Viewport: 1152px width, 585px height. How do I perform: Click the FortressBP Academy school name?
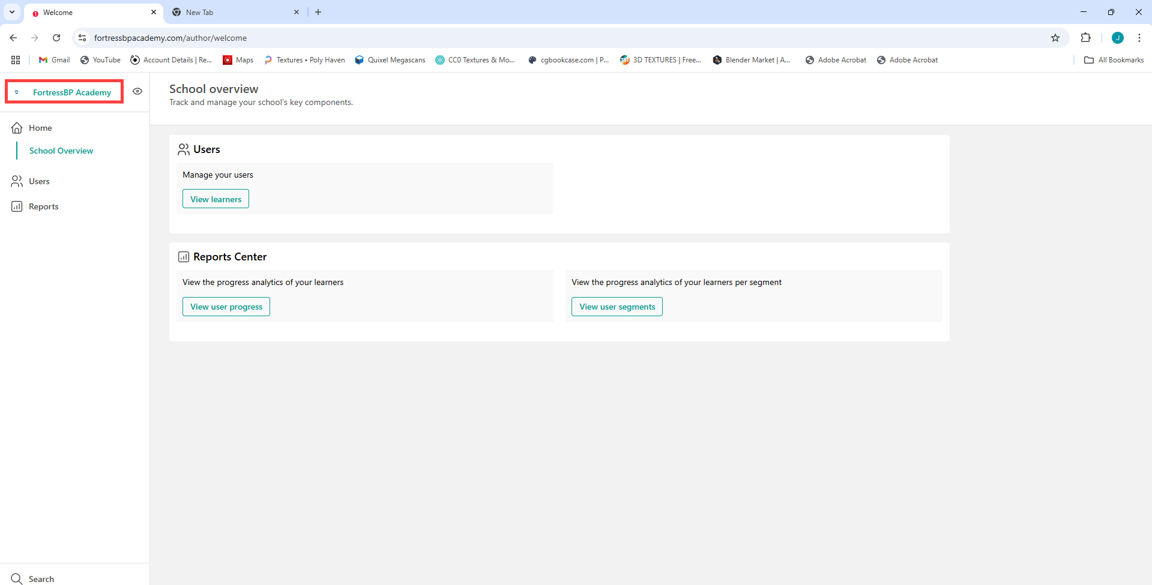(71, 92)
